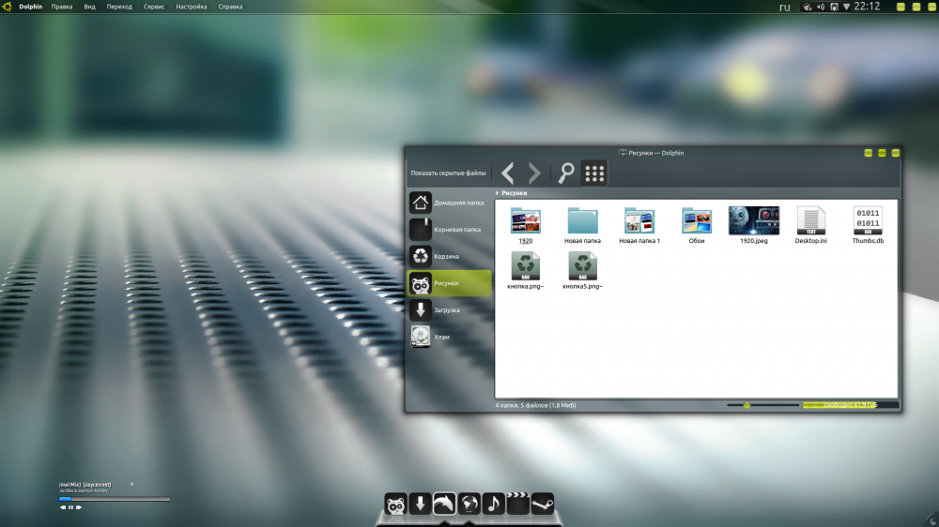
Task: Select the 'Новая папка' folder
Action: click(582, 225)
